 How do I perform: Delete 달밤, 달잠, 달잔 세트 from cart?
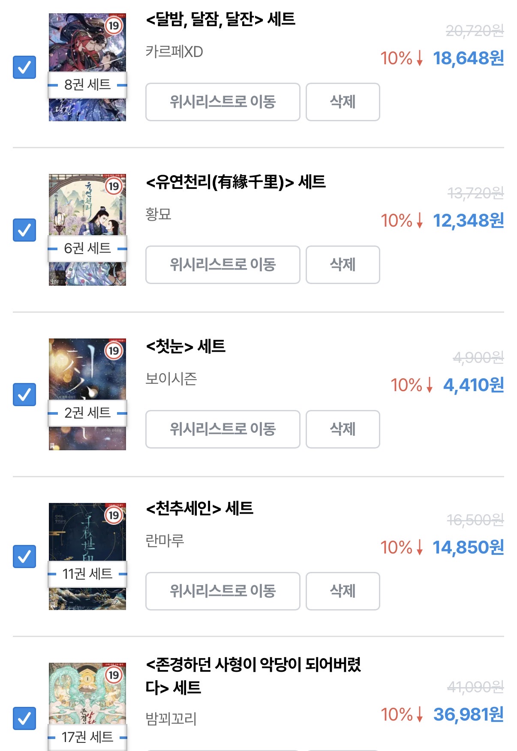coord(343,102)
